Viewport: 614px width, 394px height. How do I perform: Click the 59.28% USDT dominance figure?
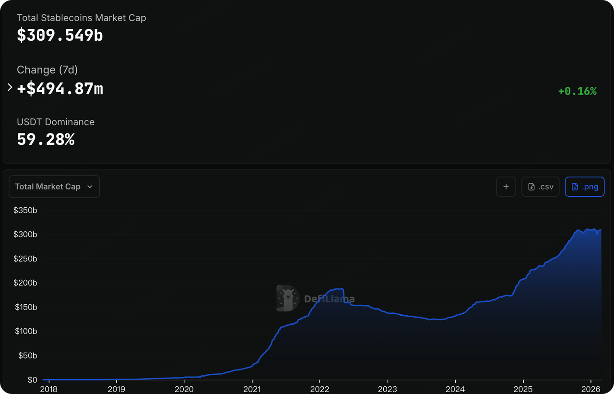(46, 140)
